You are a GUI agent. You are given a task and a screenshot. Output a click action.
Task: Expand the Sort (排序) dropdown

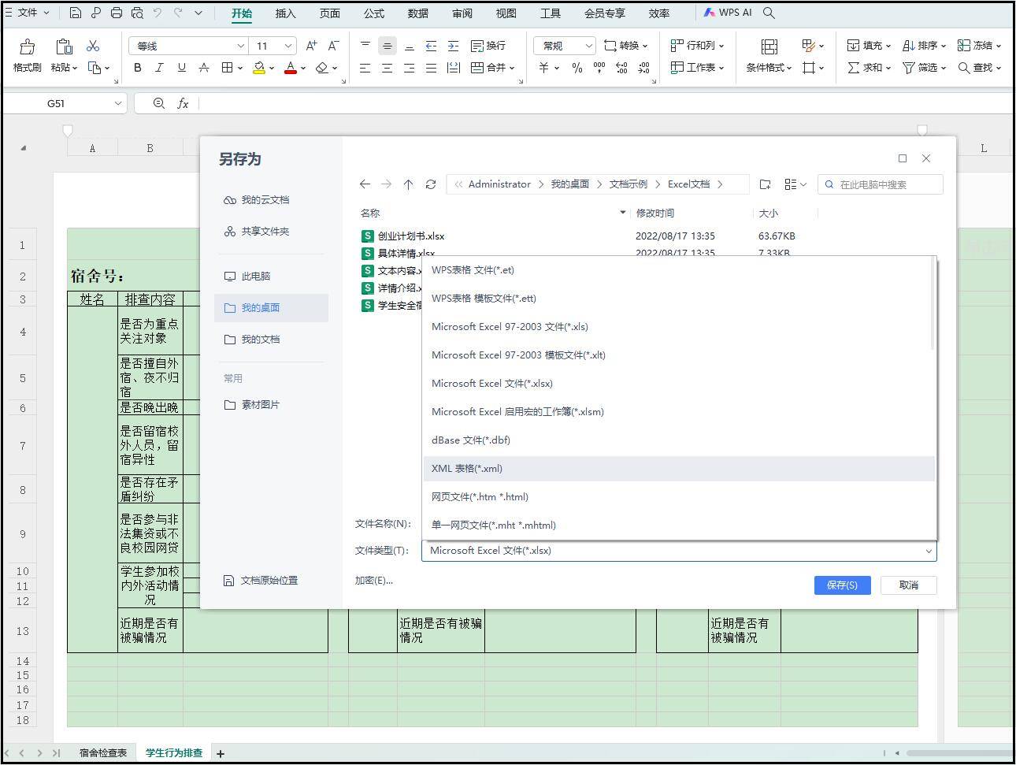944,46
